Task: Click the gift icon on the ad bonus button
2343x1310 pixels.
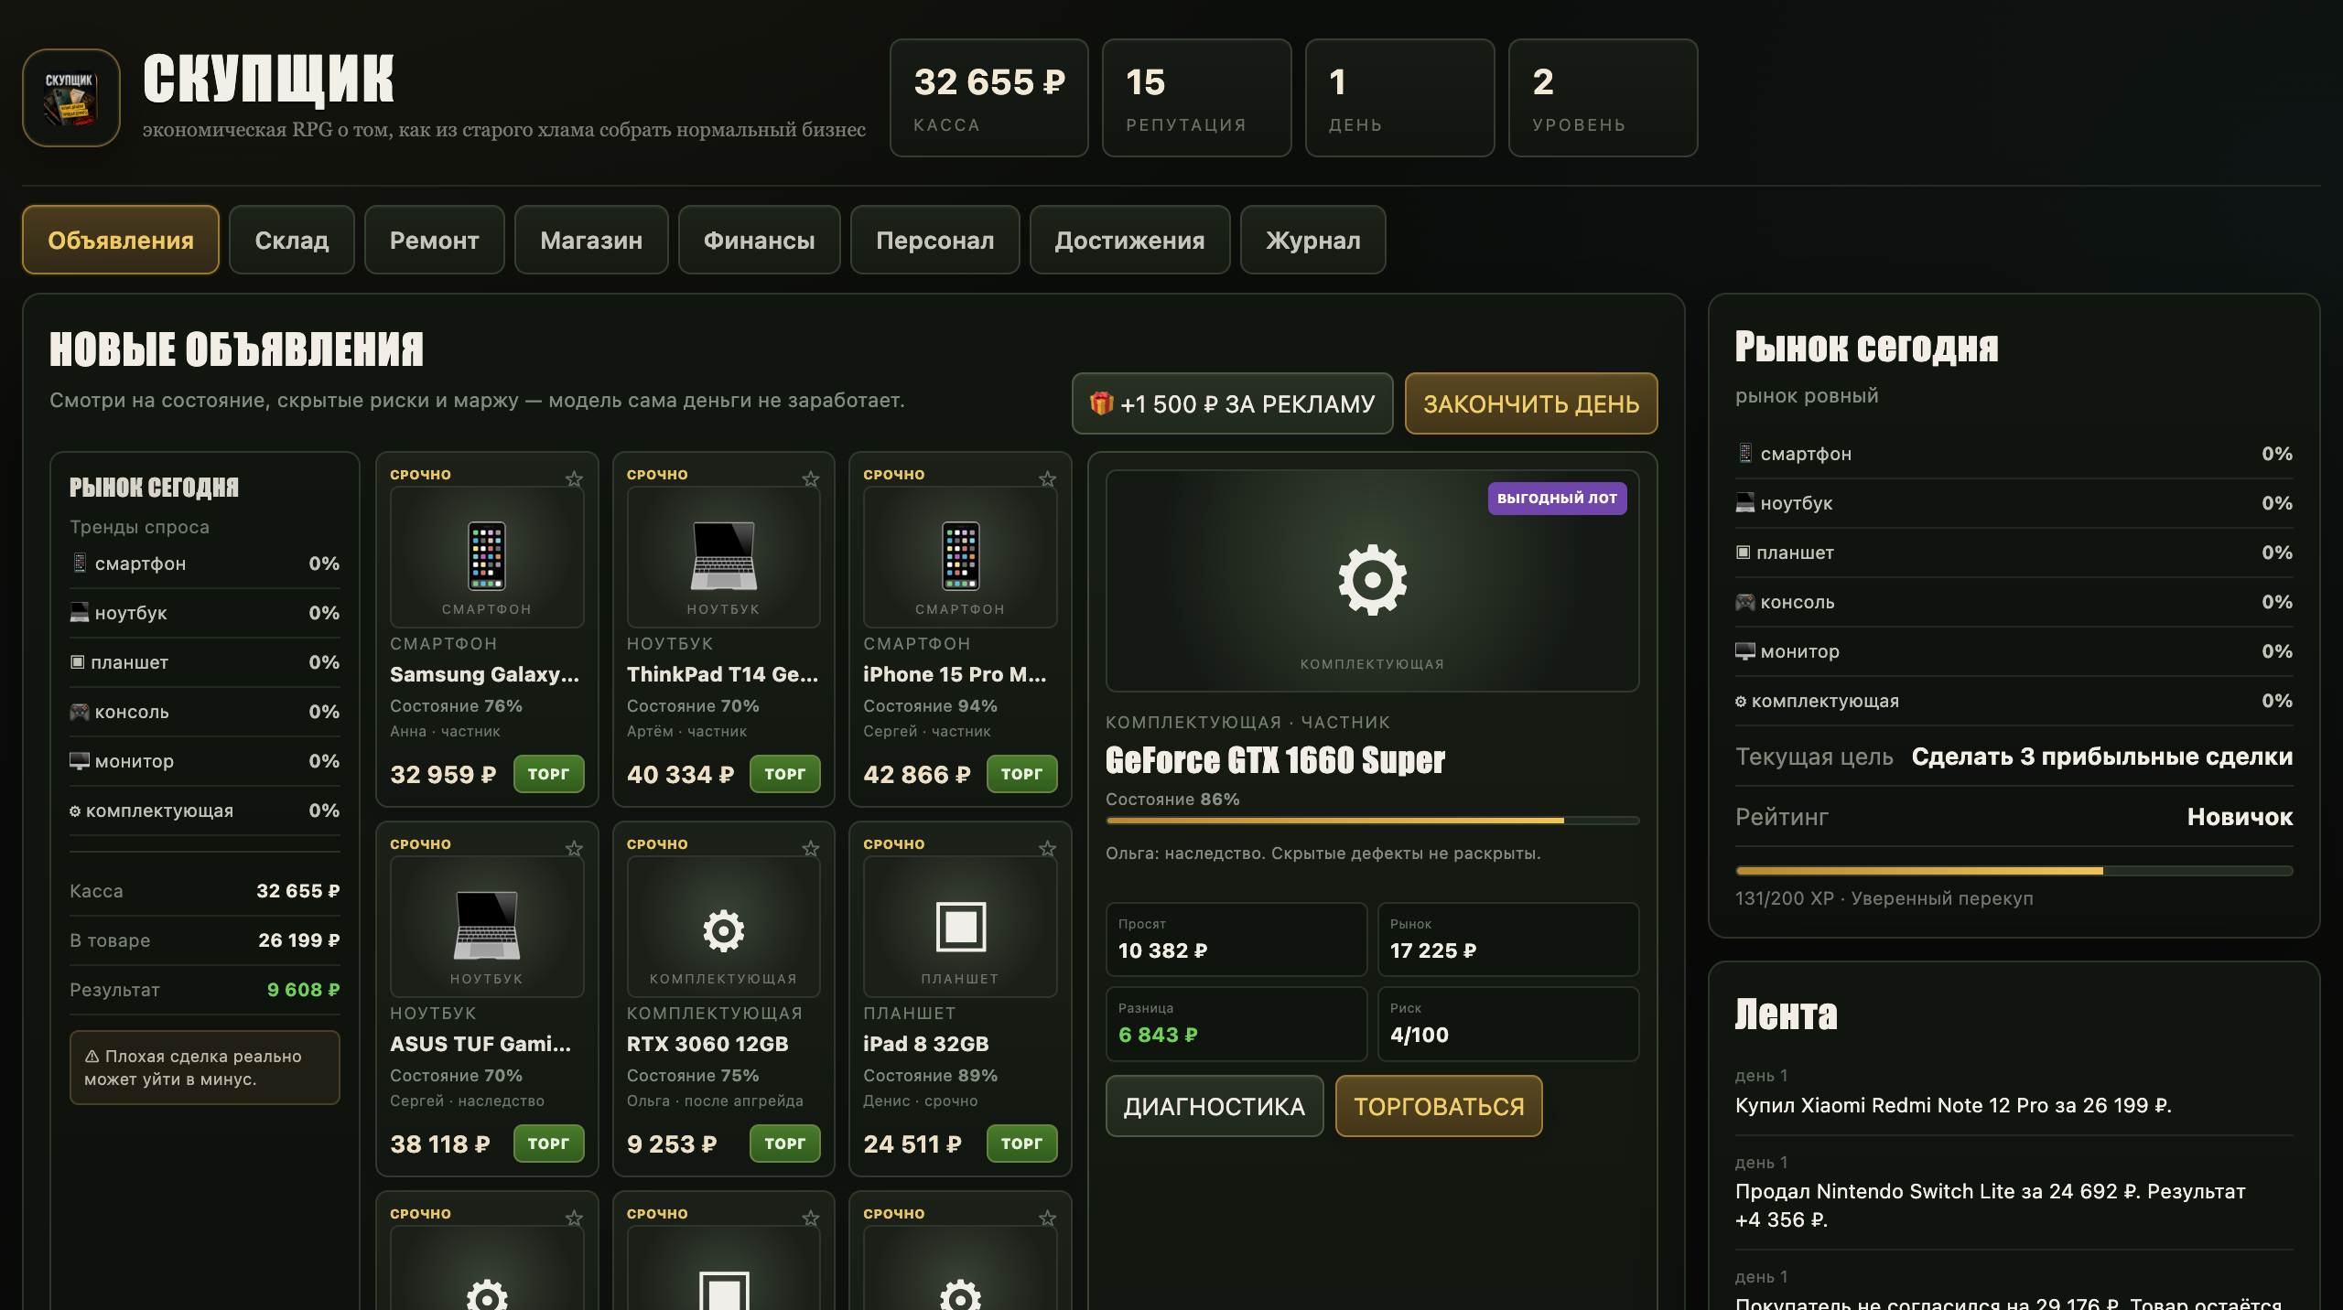Action: [1102, 403]
